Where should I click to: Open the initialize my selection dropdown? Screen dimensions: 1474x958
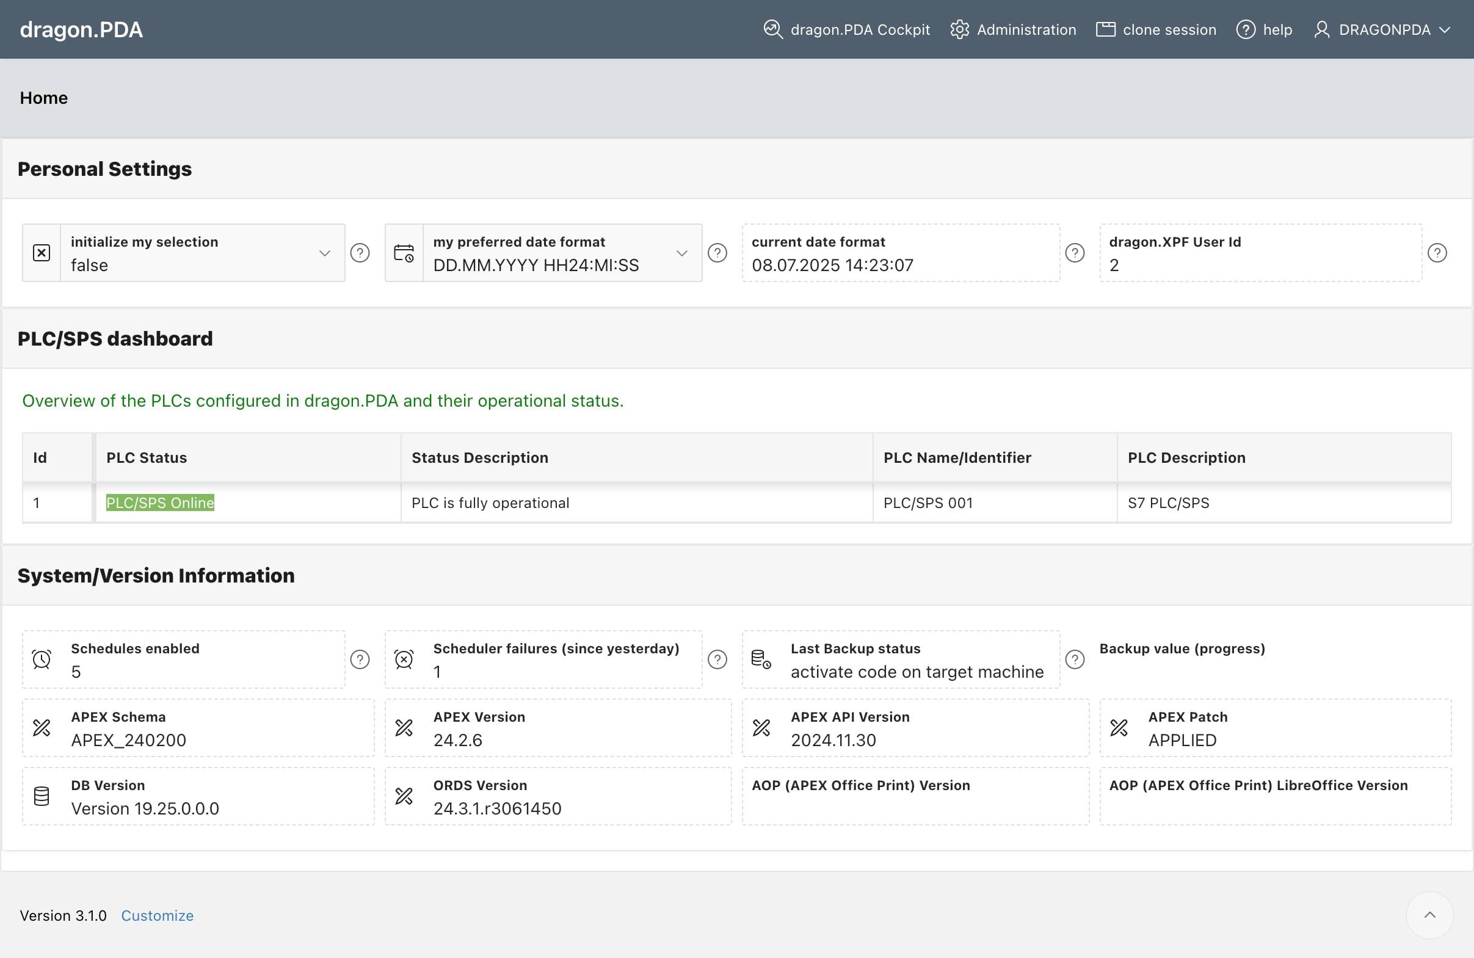pyautogui.click(x=324, y=253)
